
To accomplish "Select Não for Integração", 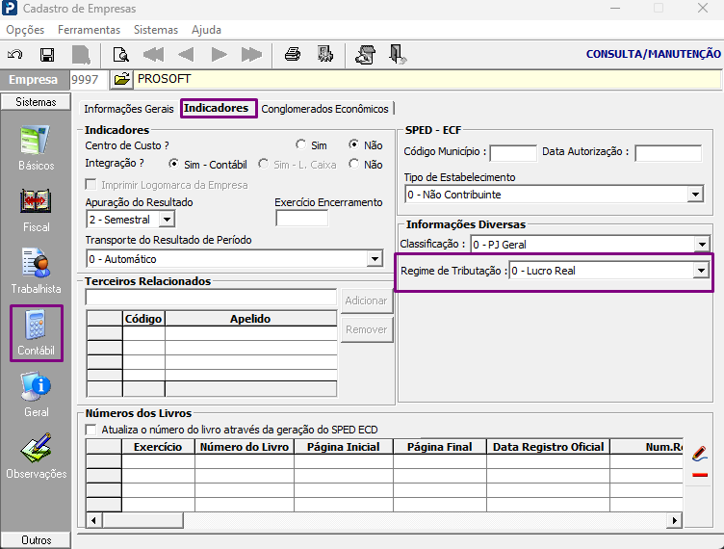I will coord(353,164).
